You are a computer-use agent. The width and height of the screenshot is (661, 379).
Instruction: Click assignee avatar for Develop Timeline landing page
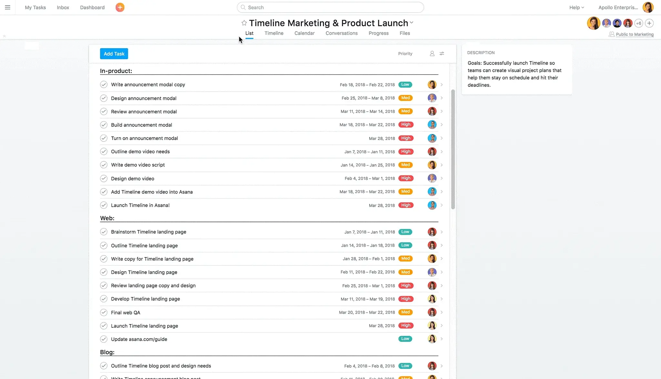coord(432,299)
